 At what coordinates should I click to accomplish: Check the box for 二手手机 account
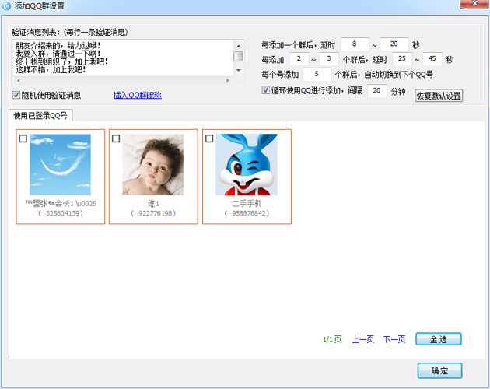click(209, 138)
